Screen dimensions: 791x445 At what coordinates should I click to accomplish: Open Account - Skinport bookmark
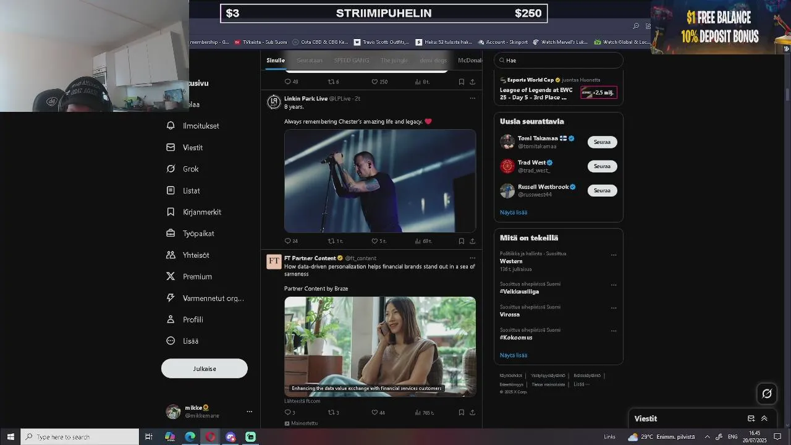click(502, 42)
